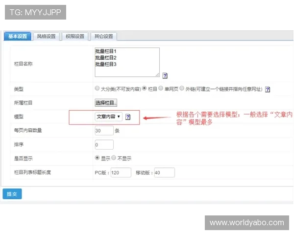Expand the 文章内容 model dropdown

point(108,117)
